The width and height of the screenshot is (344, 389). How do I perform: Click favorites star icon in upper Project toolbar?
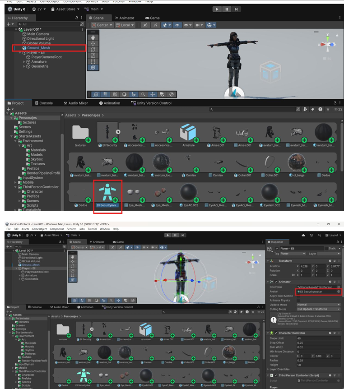(x=328, y=109)
